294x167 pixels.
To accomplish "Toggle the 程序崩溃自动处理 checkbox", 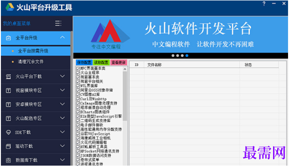I will (78, 108).
